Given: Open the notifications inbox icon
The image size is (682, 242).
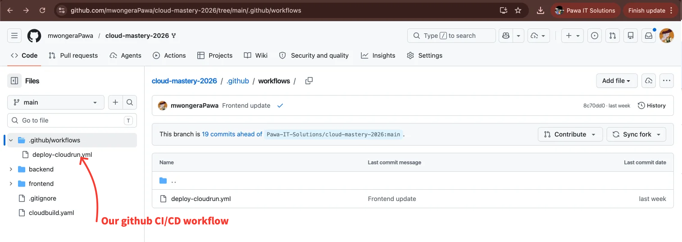Looking at the screenshot, I should coord(649,36).
